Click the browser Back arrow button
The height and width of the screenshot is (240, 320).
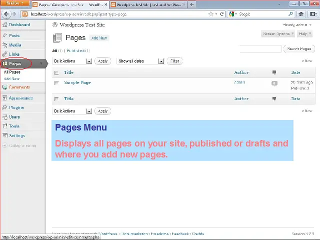(6, 14)
